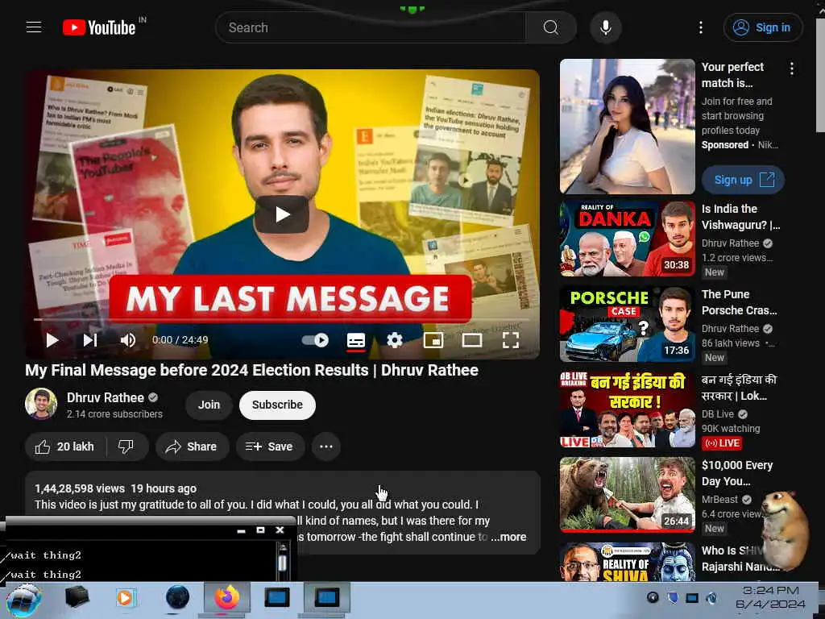
Task: Open the network monitor tray icon
Action: click(692, 598)
